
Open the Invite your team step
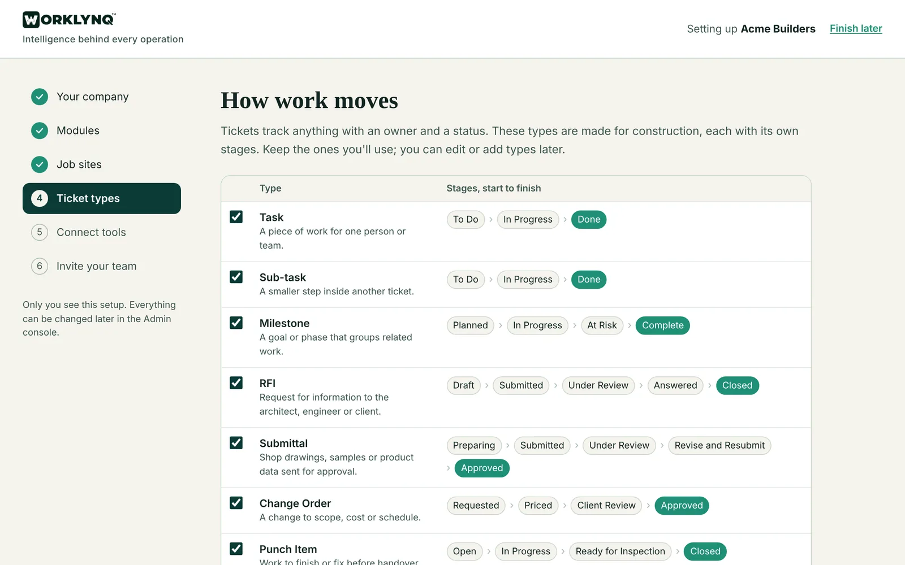click(102, 266)
